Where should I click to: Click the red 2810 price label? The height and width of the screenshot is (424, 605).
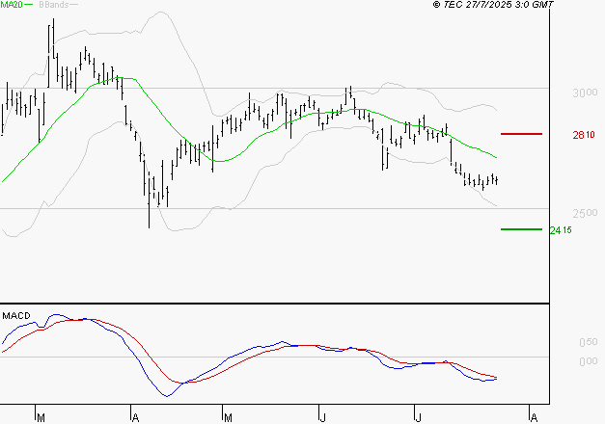[584, 135]
